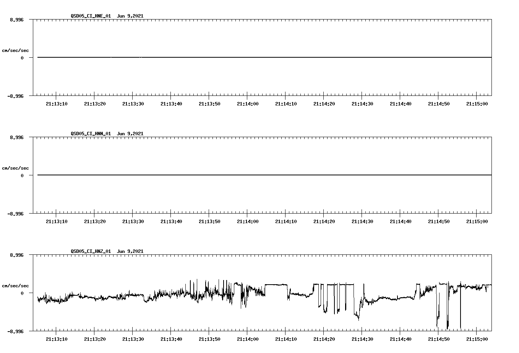Click the cm/sec/sec unit label on the HNZ plot
Viewport: 519px width, 353px height.
15,286
